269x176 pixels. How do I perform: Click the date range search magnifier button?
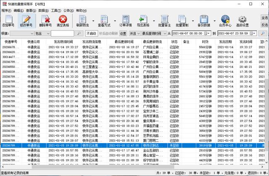263,33
